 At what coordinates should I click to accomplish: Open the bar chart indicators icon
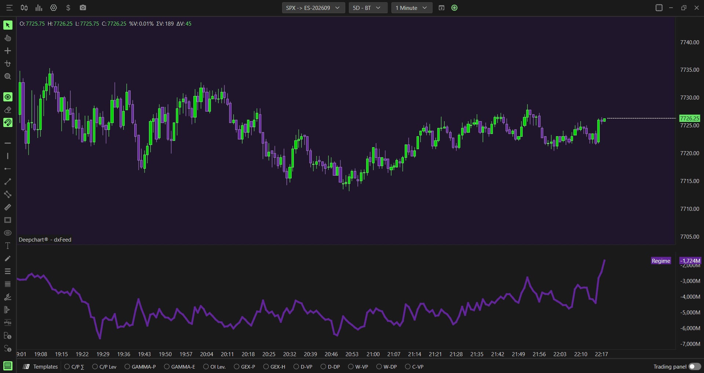click(39, 8)
